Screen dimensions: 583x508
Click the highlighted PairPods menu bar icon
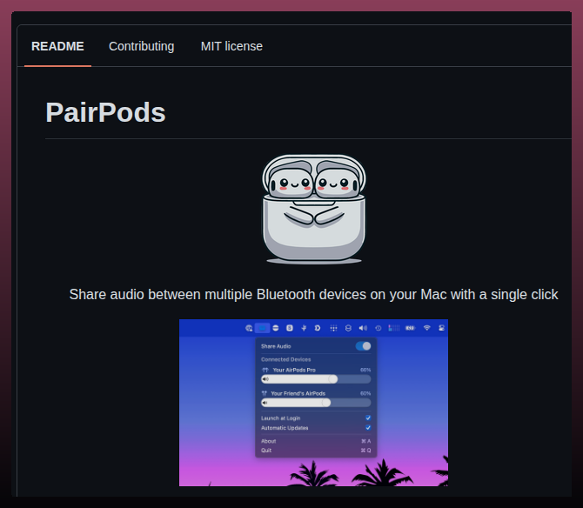tap(262, 328)
